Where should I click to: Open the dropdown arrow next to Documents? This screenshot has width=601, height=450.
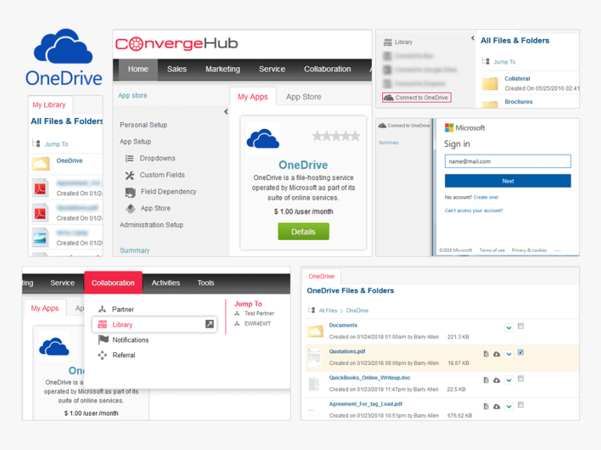coord(509,327)
